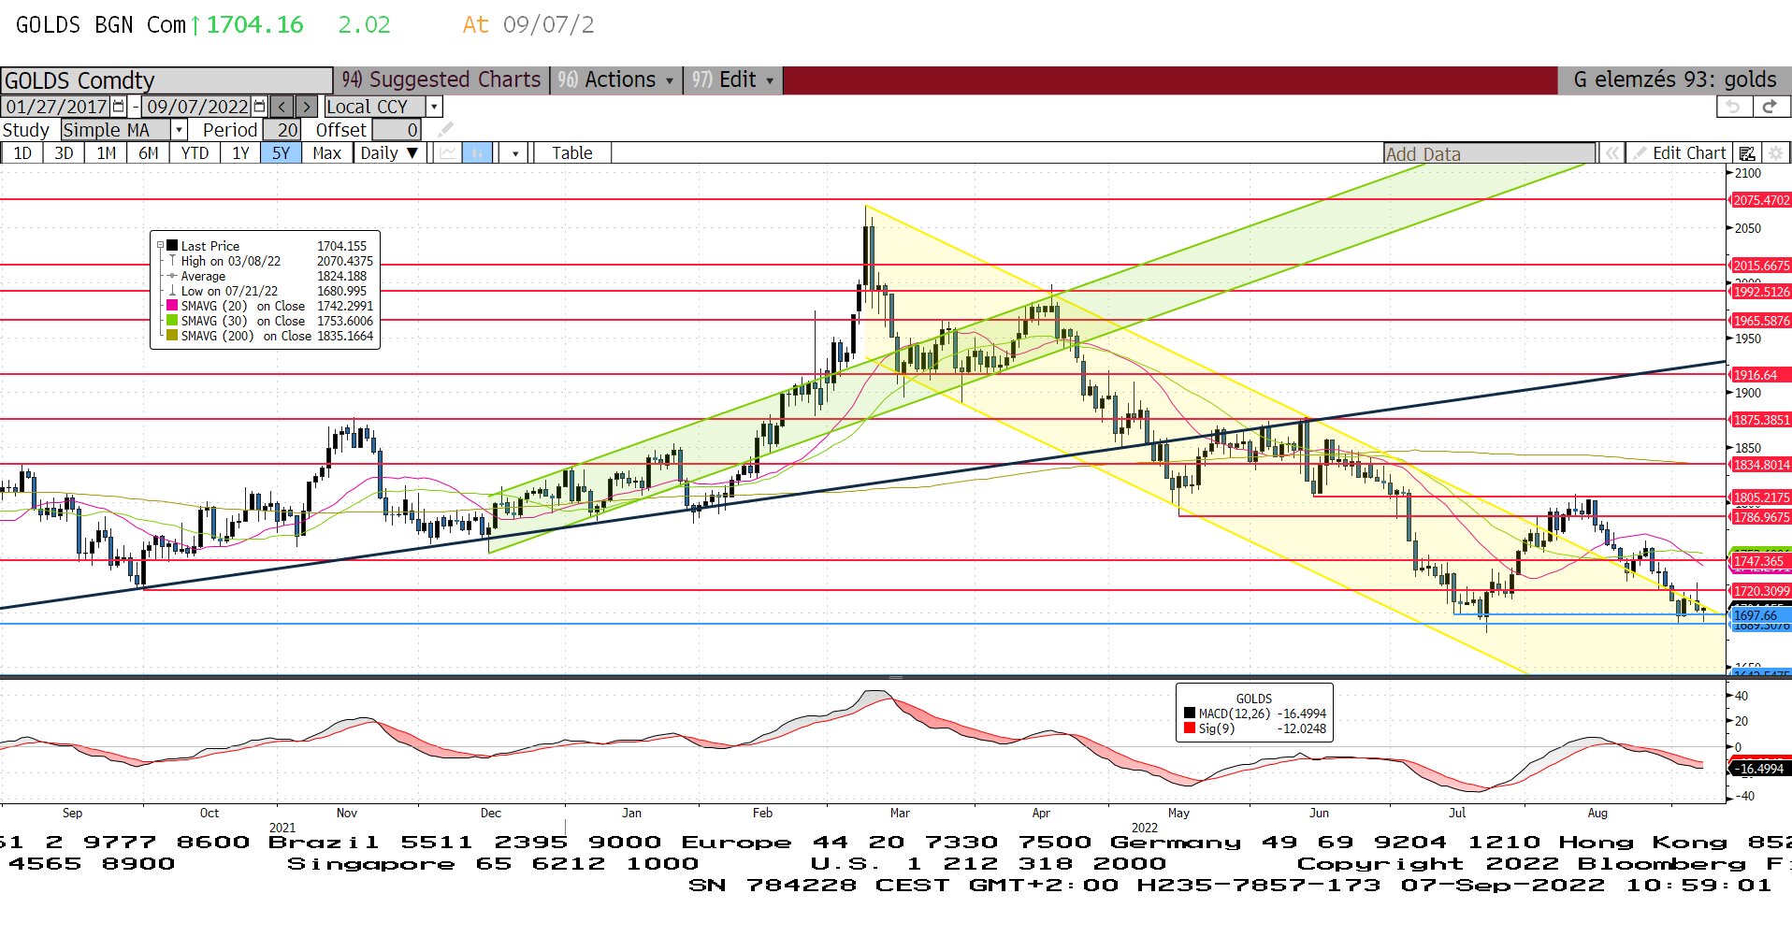
Task: Go to the next date range arrow
Action: 307,107
